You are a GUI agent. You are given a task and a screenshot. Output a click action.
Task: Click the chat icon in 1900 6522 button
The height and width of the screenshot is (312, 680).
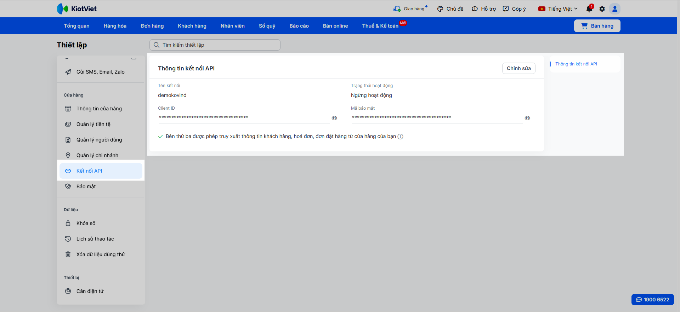[639, 300]
